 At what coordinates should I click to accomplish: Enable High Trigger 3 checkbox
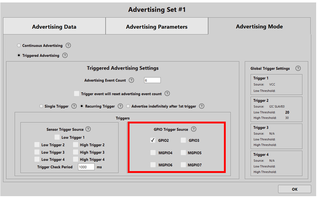click(x=75, y=152)
